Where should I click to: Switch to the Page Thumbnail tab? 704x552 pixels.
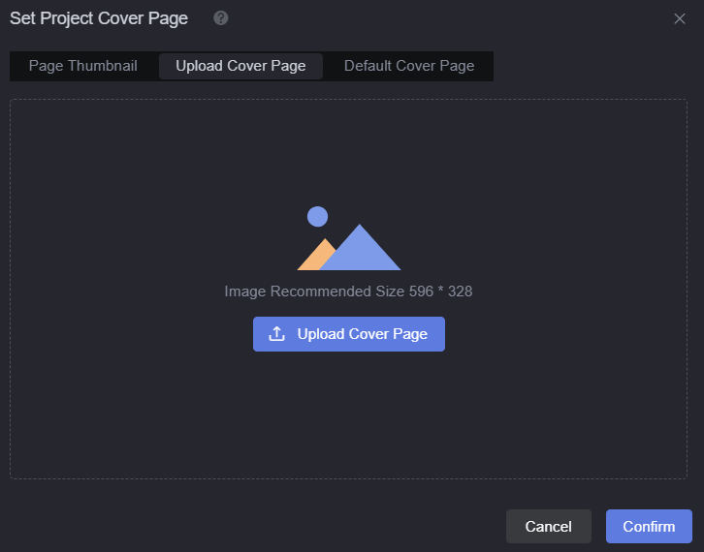83,66
